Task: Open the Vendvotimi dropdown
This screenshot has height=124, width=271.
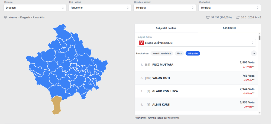Action: pyautogui.click(x=229, y=8)
